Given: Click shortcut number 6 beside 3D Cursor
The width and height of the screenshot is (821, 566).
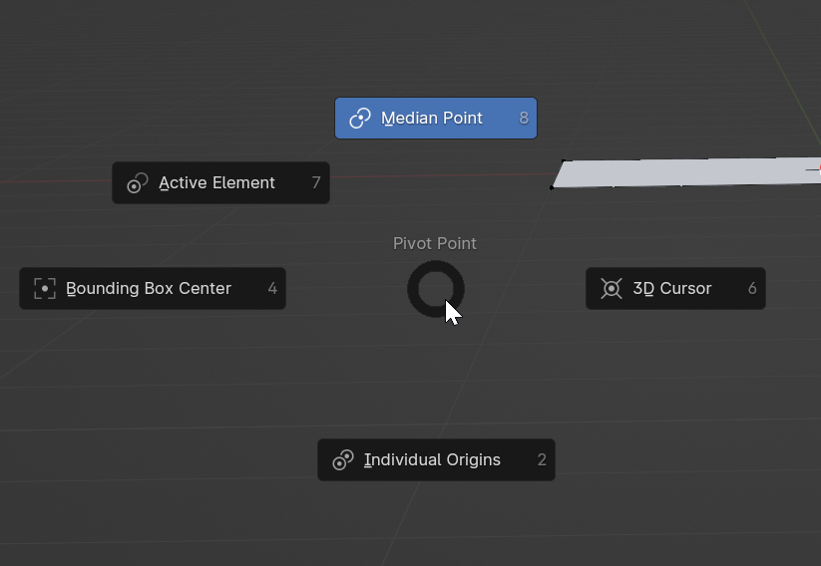Looking at the screenshot, I should 752,289.
